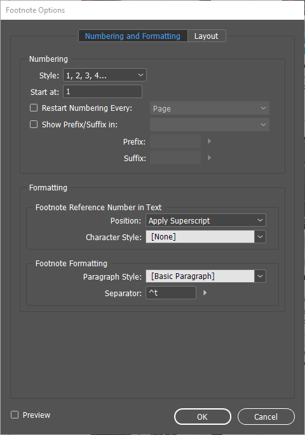The height and width of the screenshot is (435, 305).
Task: Open the numbering Style dropdown
Action: pos(105,75)
